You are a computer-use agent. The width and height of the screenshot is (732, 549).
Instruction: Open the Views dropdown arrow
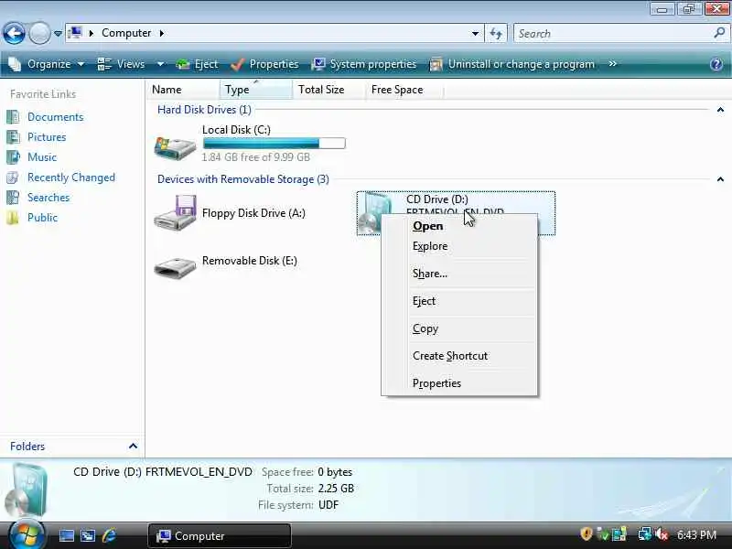(160, 64)
